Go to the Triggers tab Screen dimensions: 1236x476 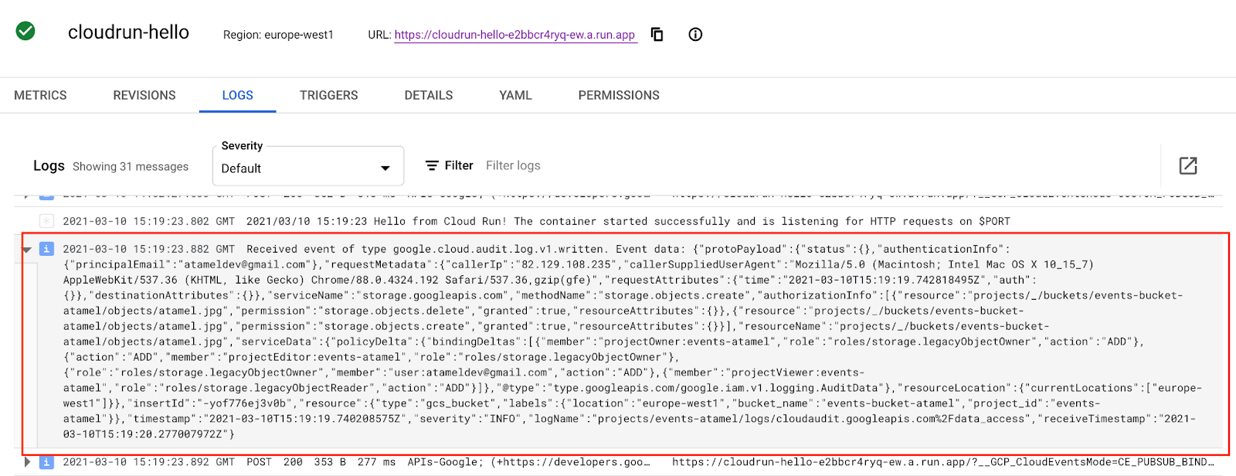click(x=328, y=95)
